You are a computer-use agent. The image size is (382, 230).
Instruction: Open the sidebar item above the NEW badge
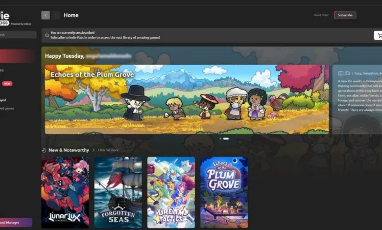click(2, 70)
